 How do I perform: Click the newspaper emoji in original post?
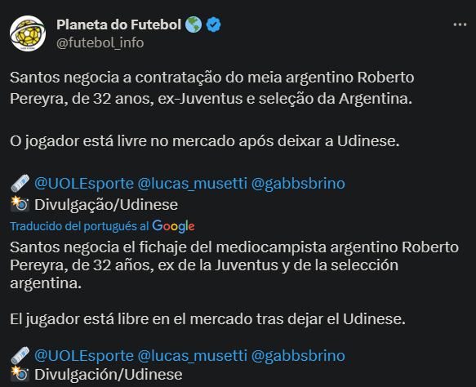20,183
